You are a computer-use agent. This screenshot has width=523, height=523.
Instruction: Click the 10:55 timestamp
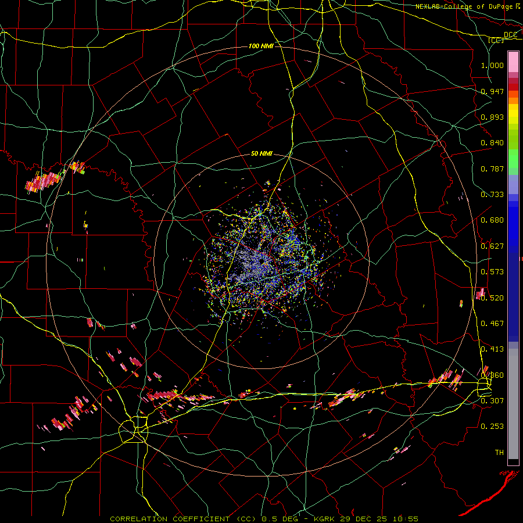(x=406, y=519)
